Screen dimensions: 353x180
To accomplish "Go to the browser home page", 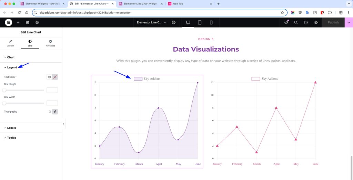I will pos(27,13).
